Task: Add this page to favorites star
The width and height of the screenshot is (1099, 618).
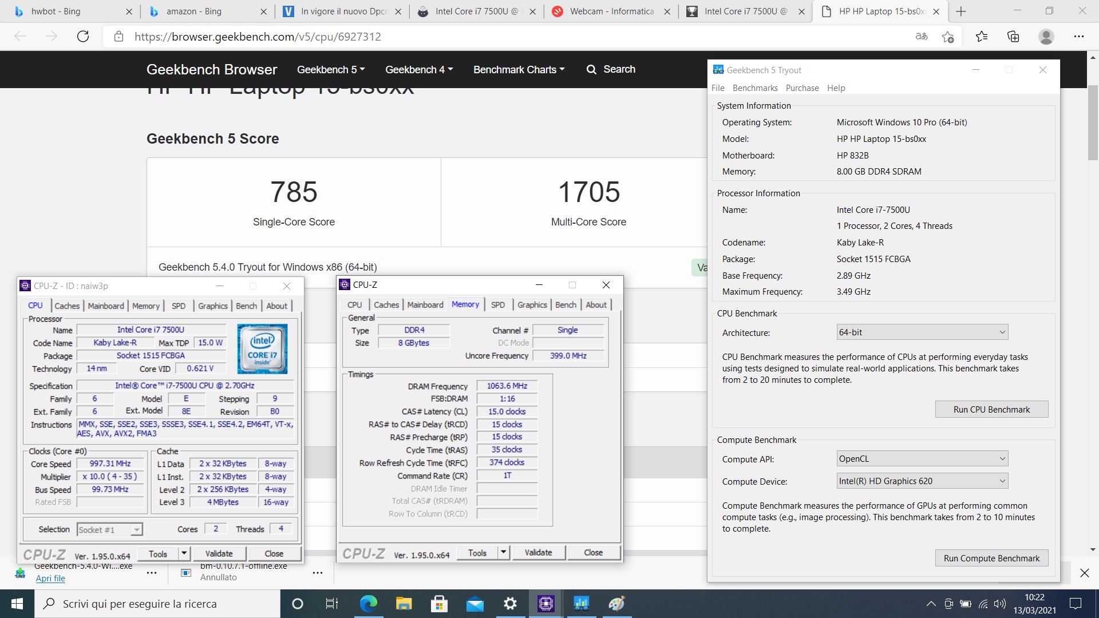Action: pos(948,37)
